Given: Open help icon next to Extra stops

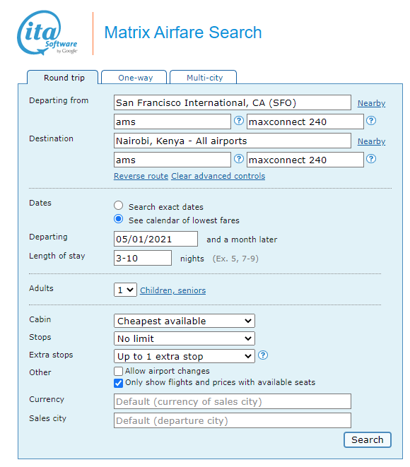Looking at the screenshot, I should pyautogui.click(x=263, y=355).
